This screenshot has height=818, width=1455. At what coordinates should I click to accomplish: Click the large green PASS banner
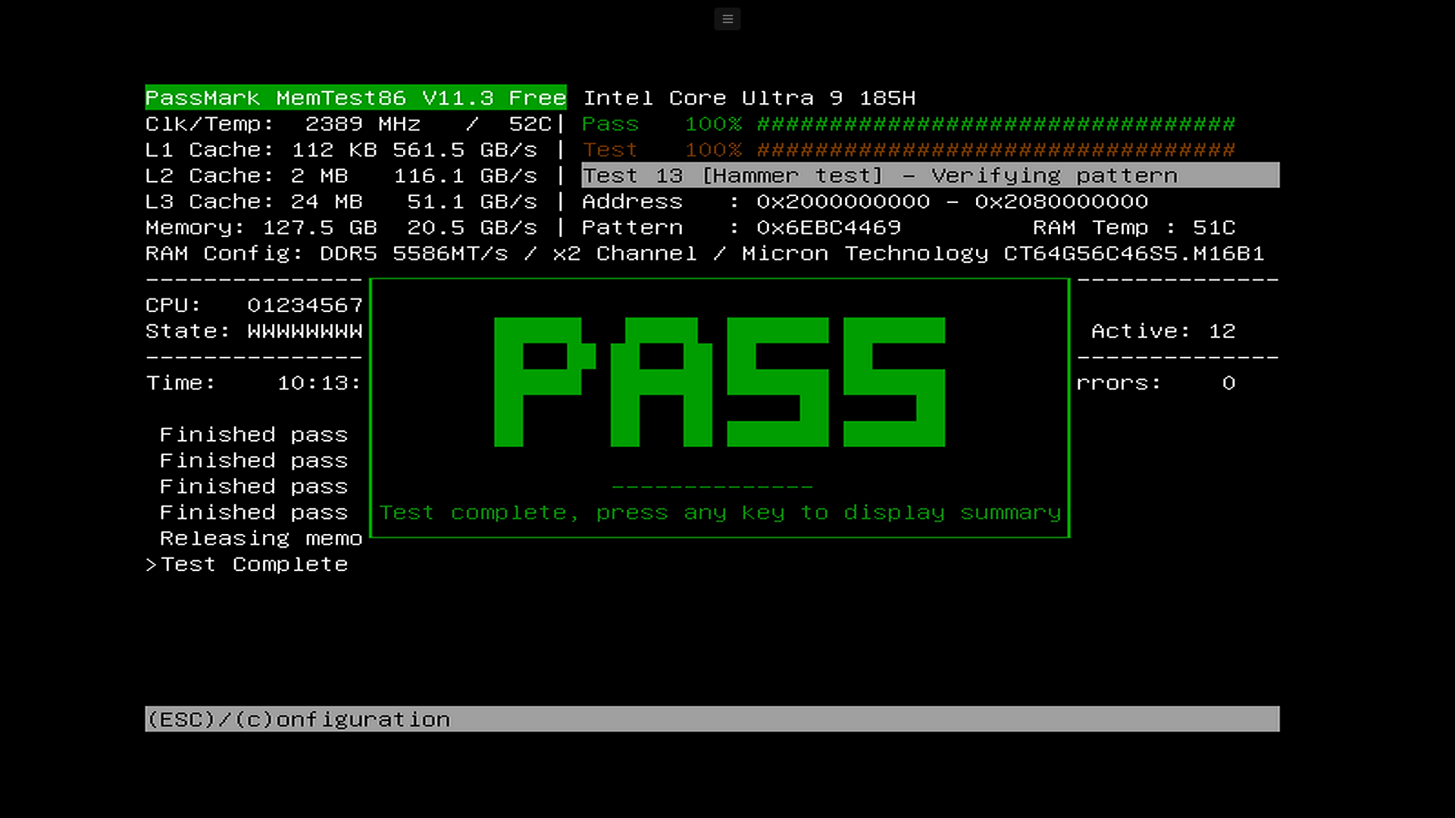[719, 382]
